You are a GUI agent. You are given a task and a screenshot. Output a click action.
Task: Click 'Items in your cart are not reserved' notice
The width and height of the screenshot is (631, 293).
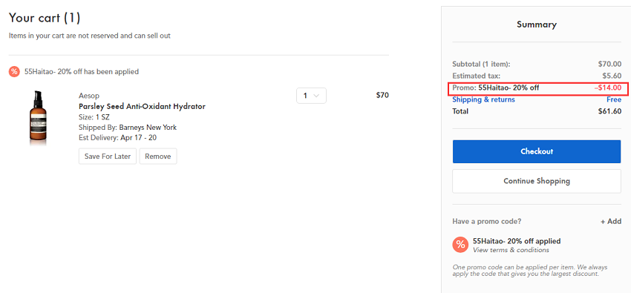[90, 36]
